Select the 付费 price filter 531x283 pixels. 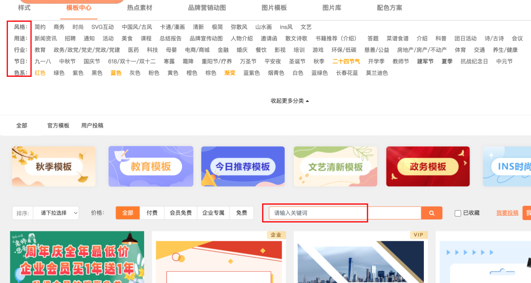152,213
